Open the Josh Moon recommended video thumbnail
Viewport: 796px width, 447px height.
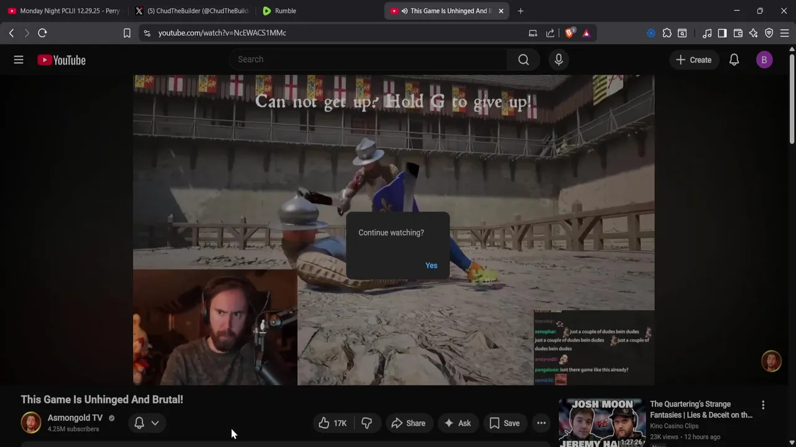coord(602,423)
